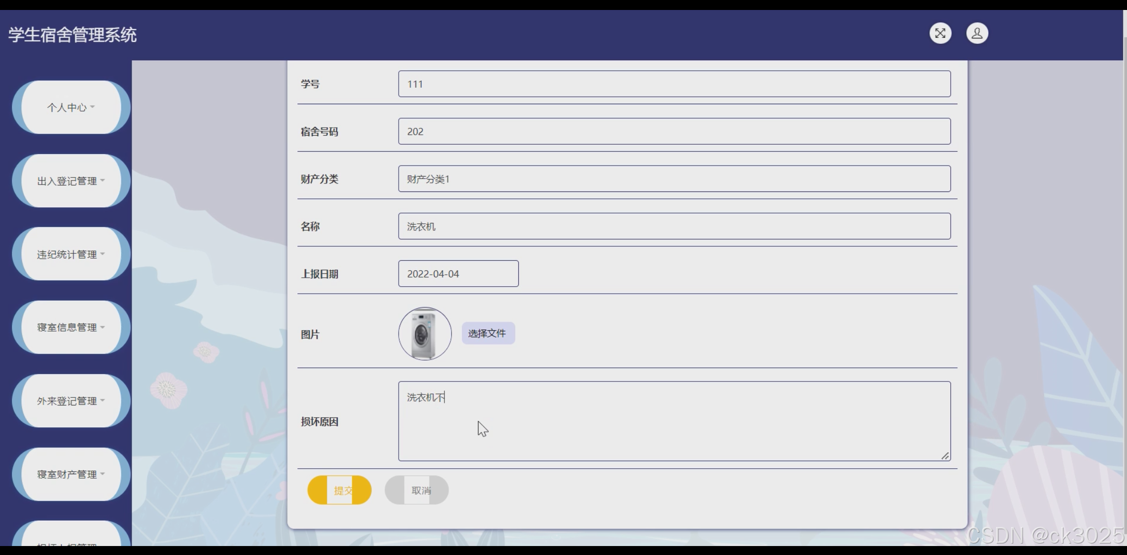Select the 名称 field containing 洗衣机
This screenshot has width=1127, height=555.
[x=674, y=226]
